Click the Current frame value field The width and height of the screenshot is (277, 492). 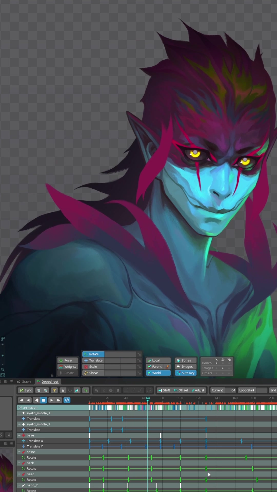[230, 390]
